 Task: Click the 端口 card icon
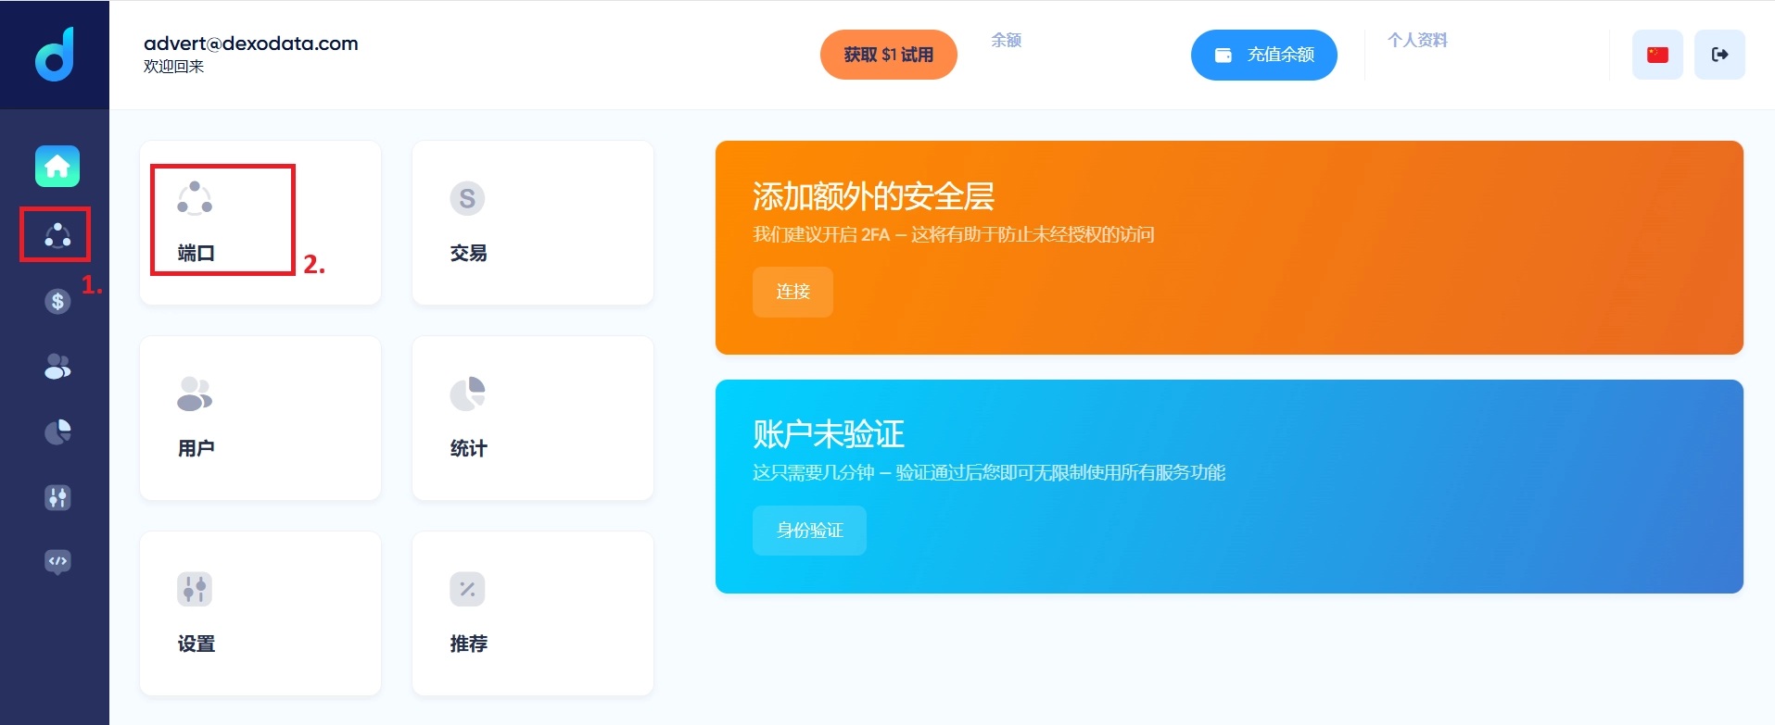pyautogui.click(x=195, y=198)
